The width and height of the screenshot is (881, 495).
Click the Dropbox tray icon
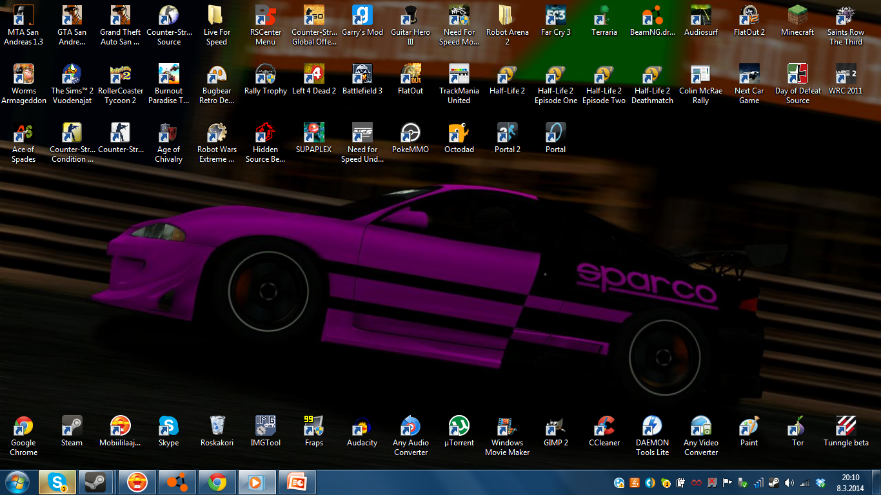pos(820,482)
